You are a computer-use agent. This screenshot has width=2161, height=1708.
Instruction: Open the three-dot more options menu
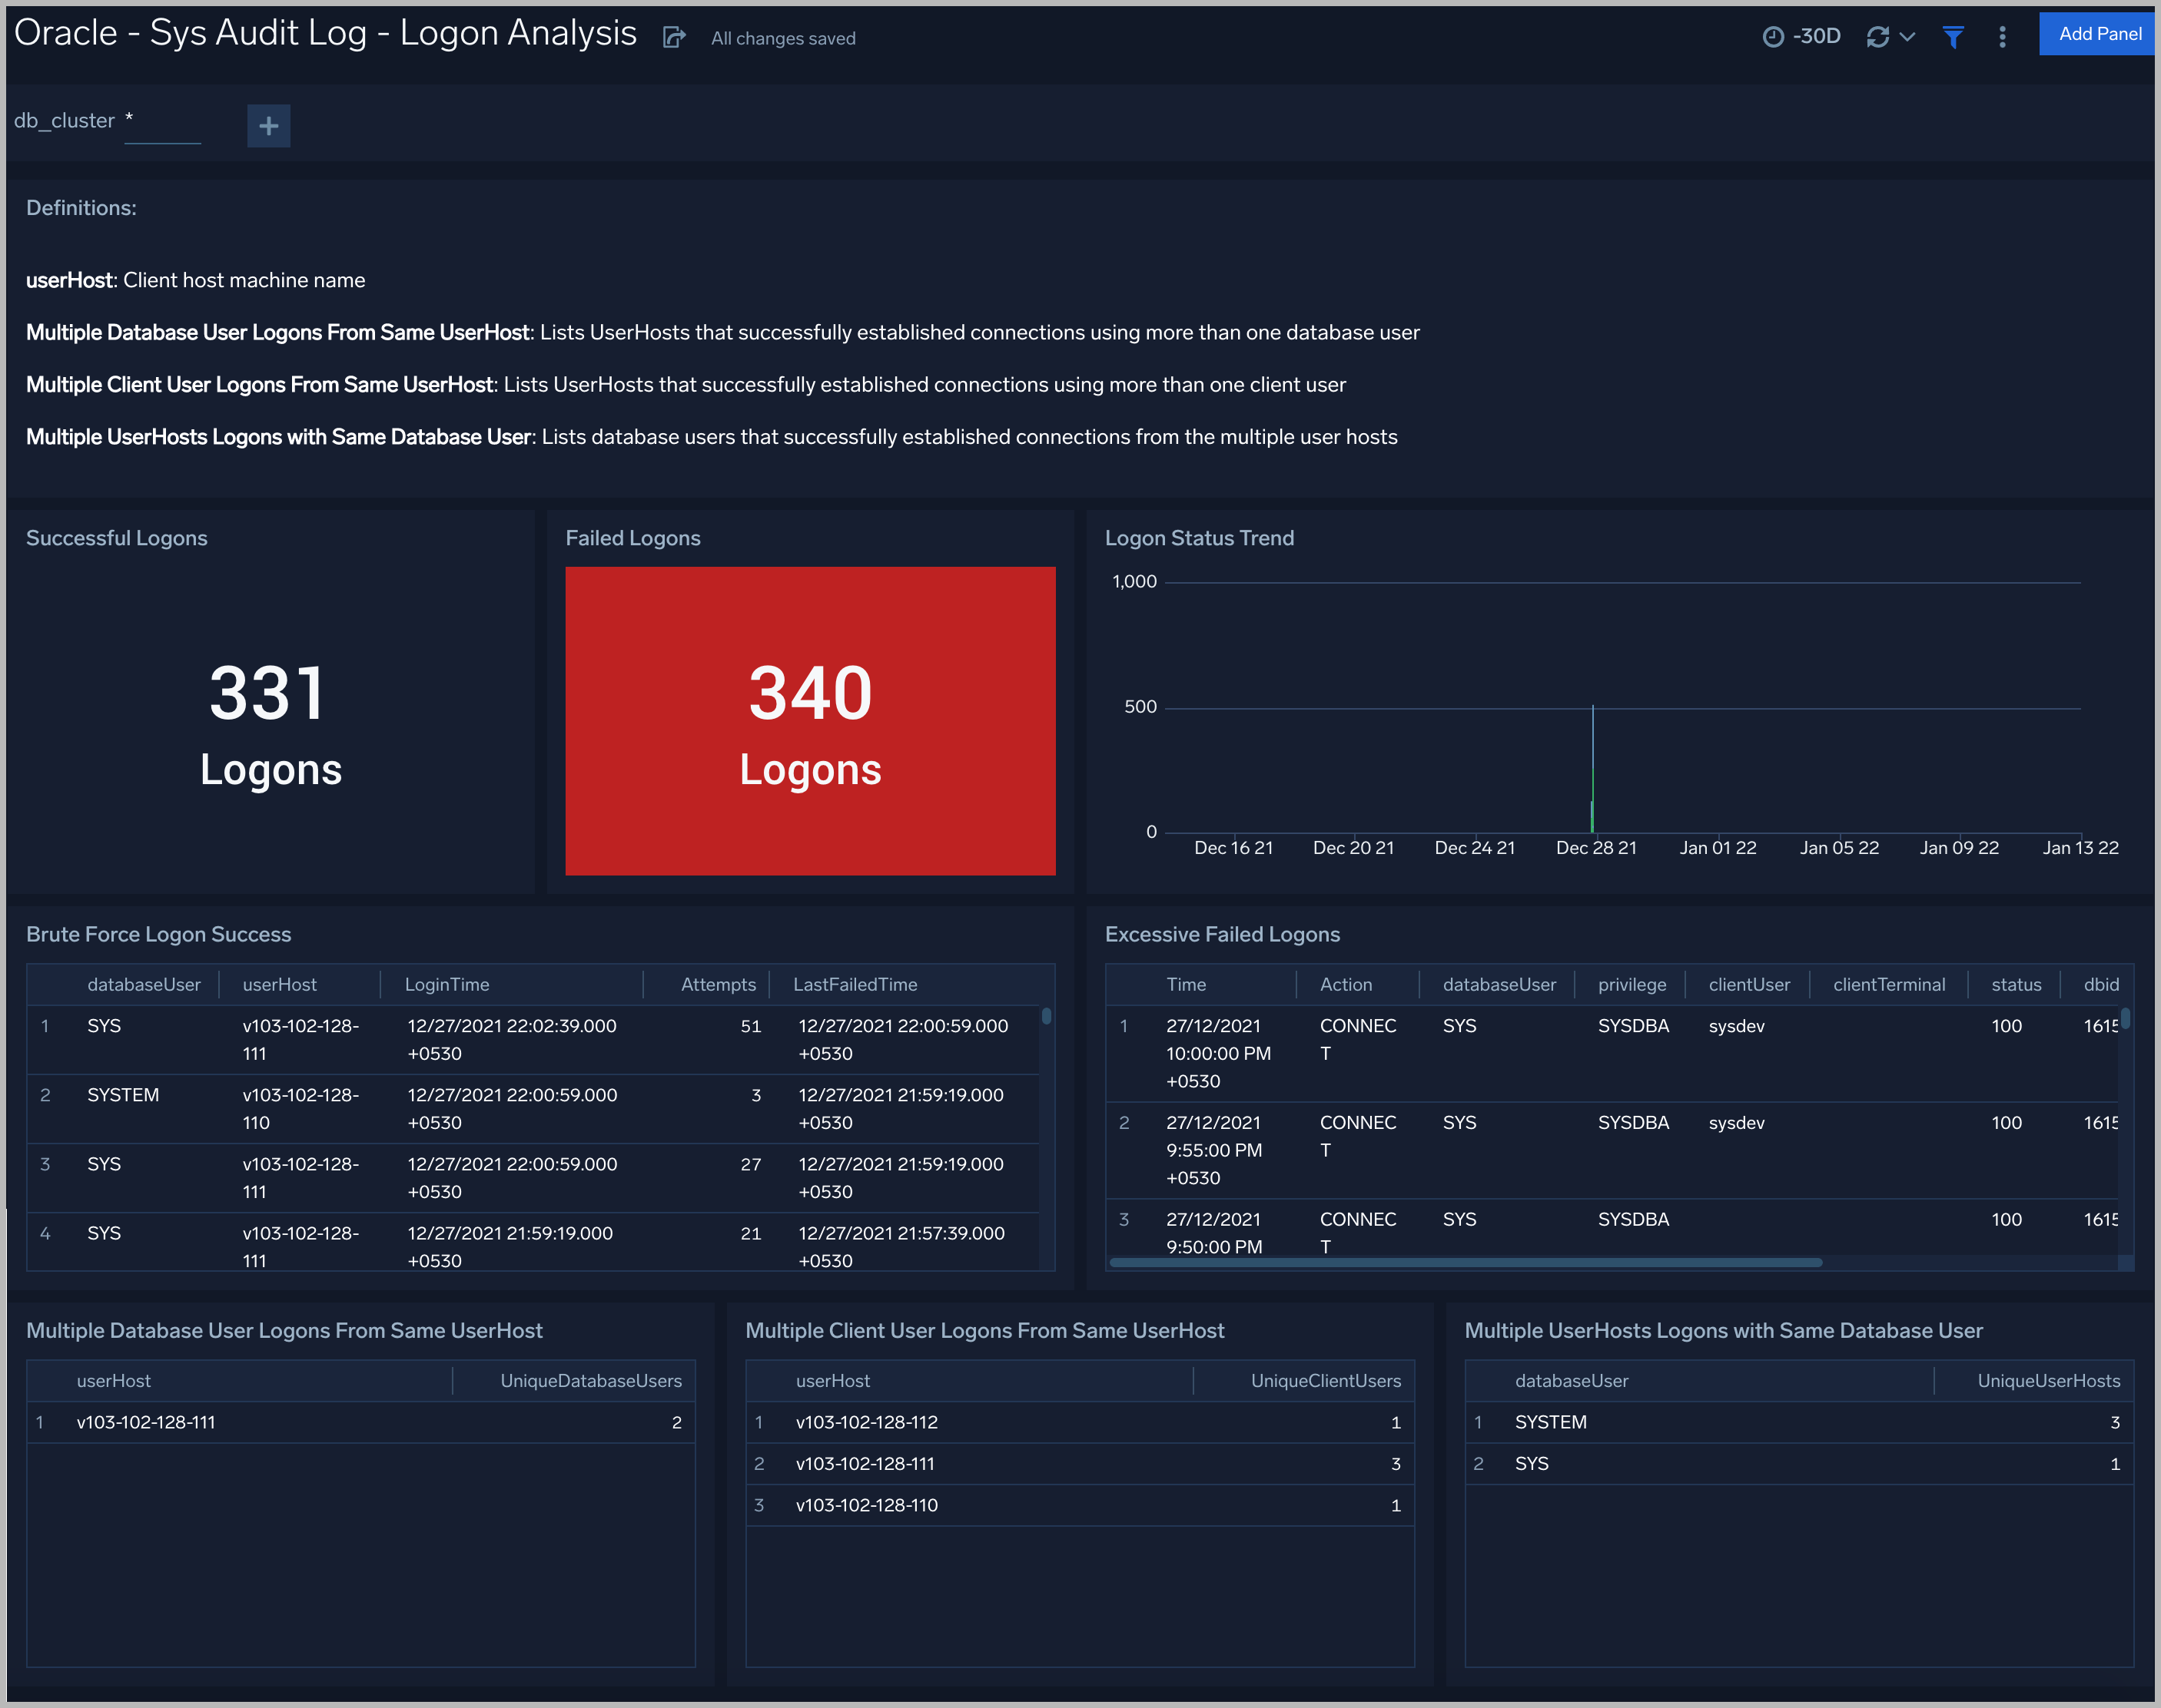2003,37
